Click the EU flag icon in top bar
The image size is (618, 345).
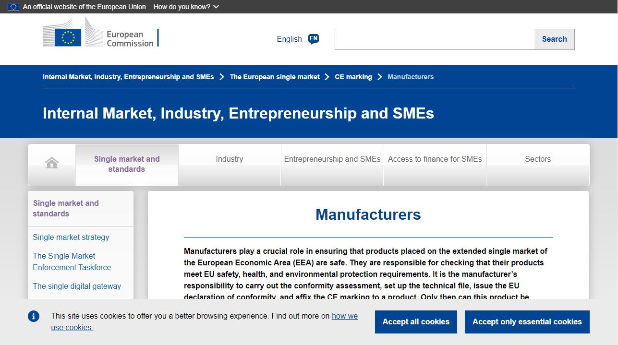click(13, 7)
